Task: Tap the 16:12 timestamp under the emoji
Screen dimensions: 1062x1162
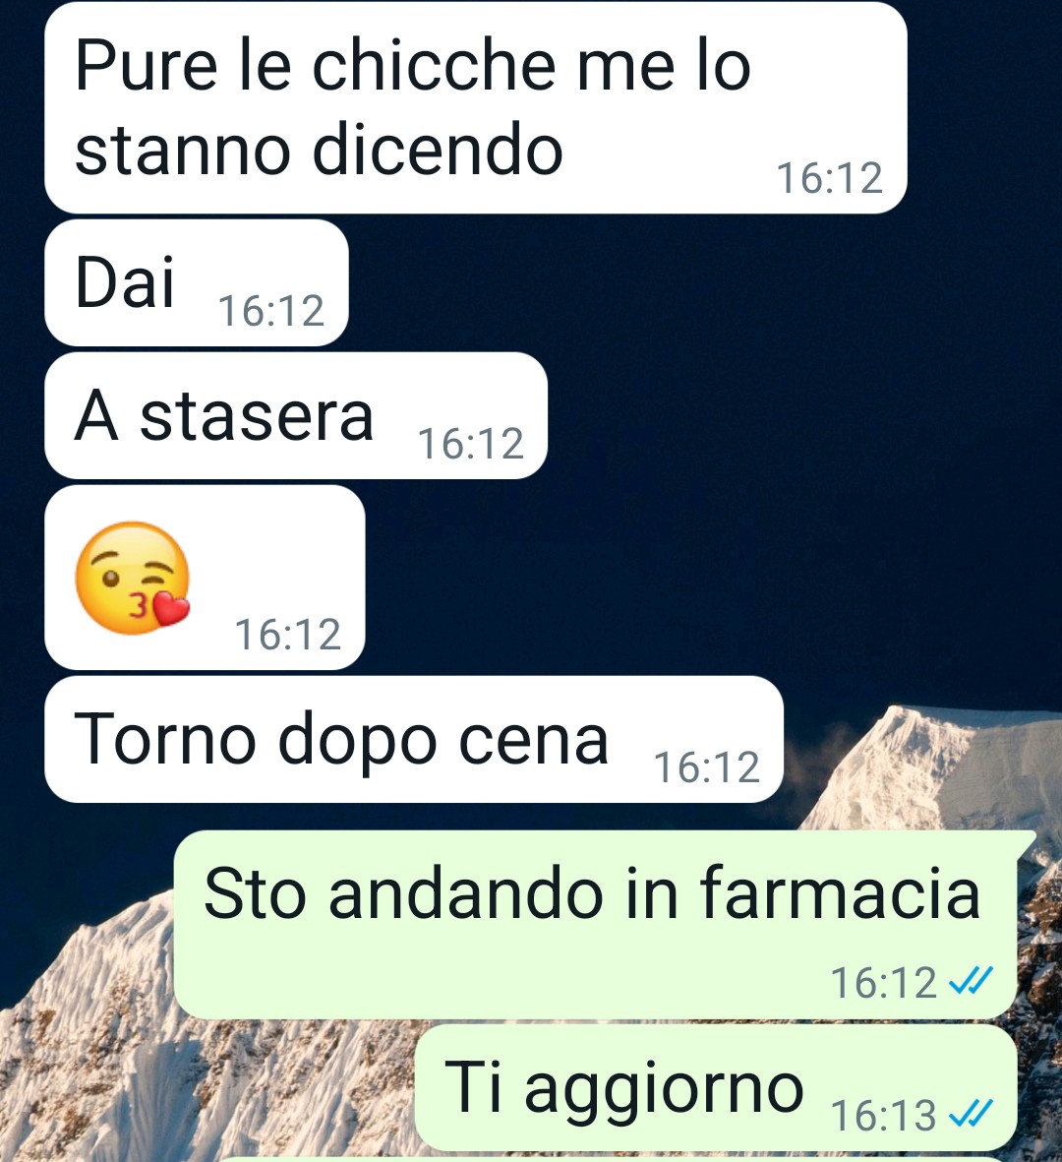Action: click(x=288, y=635)
